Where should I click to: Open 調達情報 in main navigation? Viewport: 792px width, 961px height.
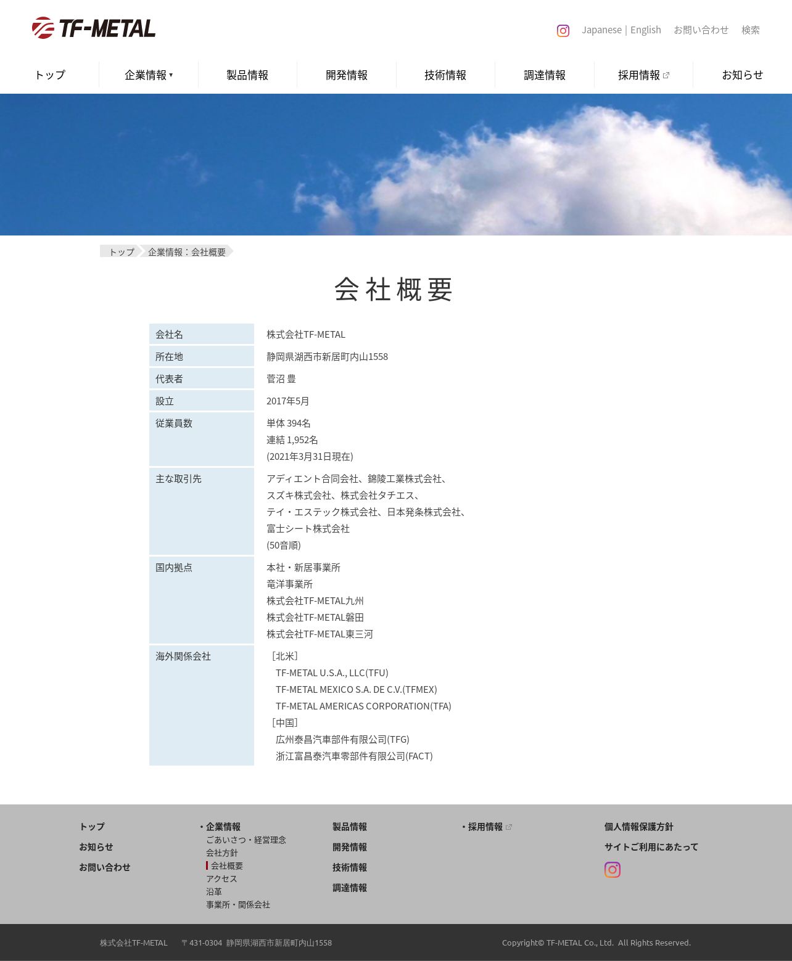[x=545, y=75]
